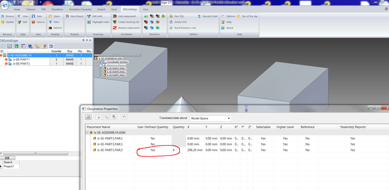The height and width of the screenshot is (190, 389).
Task: Click the Copy icon in Occurrence Properties
Action: (106, 117)
